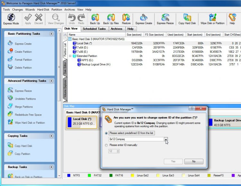
Task: Select the APPS (G:) partition row
Action: (155, 60)
